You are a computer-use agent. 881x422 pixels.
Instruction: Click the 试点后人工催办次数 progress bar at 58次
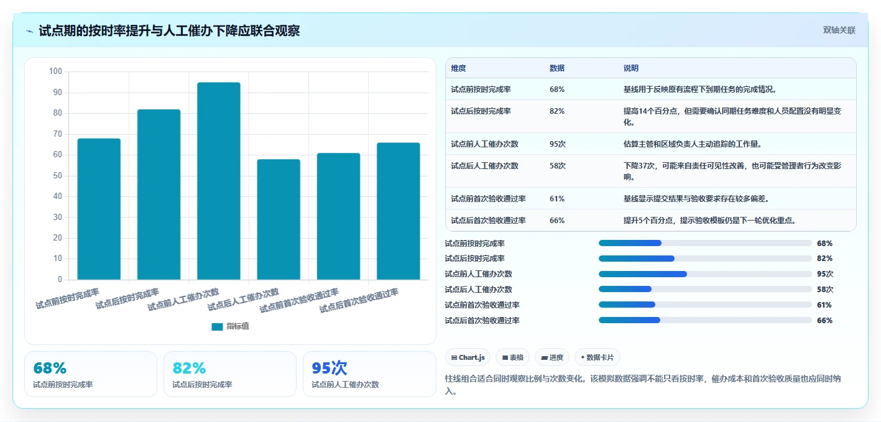pyautogui.click(x=705, y=289)
